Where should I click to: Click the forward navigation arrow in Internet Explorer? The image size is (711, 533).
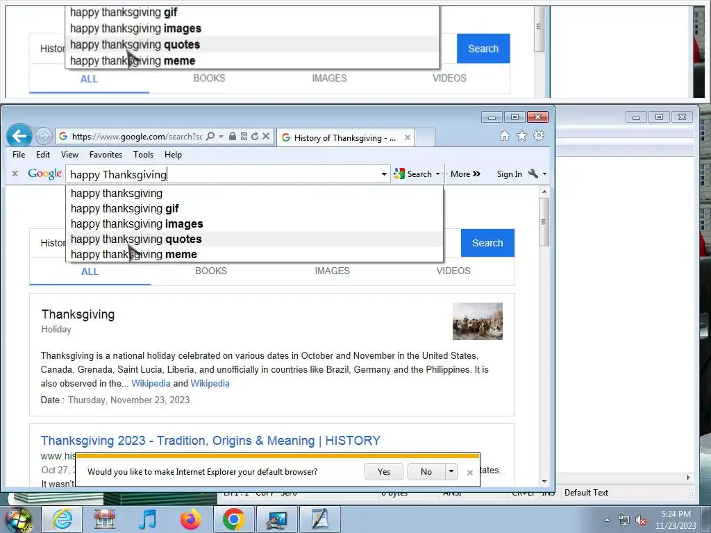coord(43,135)
